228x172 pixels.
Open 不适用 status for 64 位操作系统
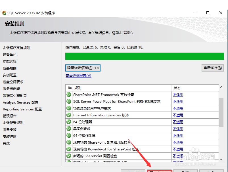[x=178, y=135]
